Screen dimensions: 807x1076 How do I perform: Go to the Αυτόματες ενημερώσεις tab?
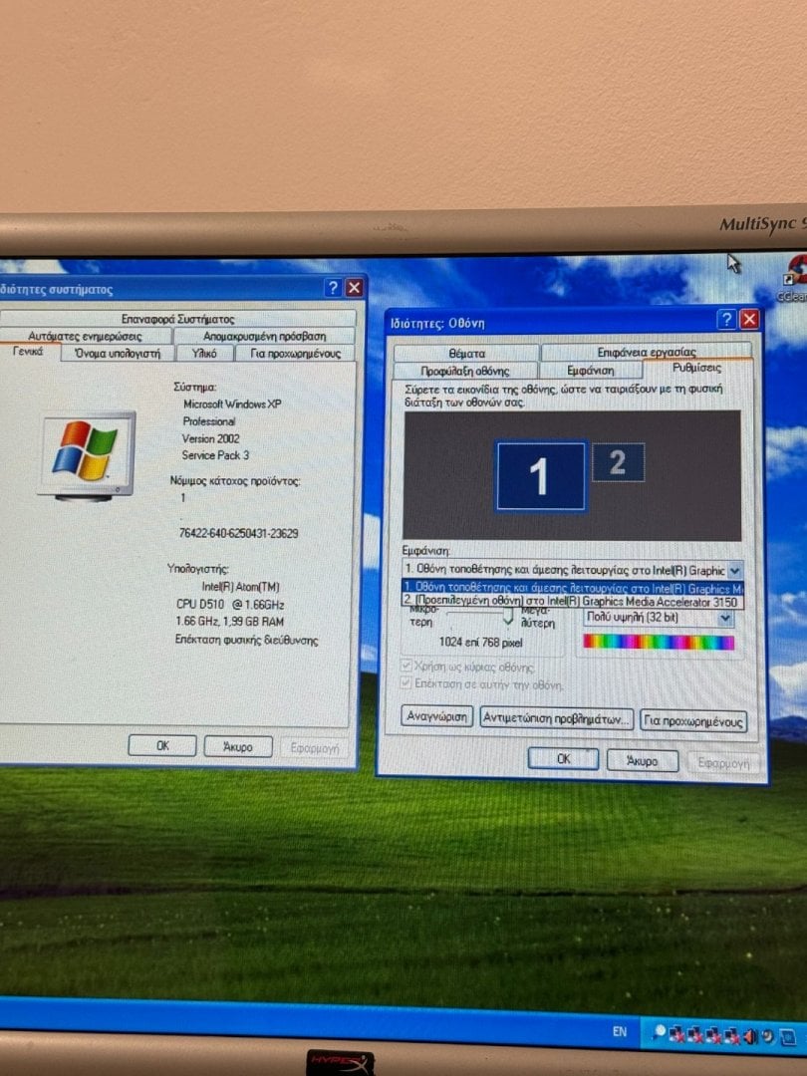pos(85,336)
